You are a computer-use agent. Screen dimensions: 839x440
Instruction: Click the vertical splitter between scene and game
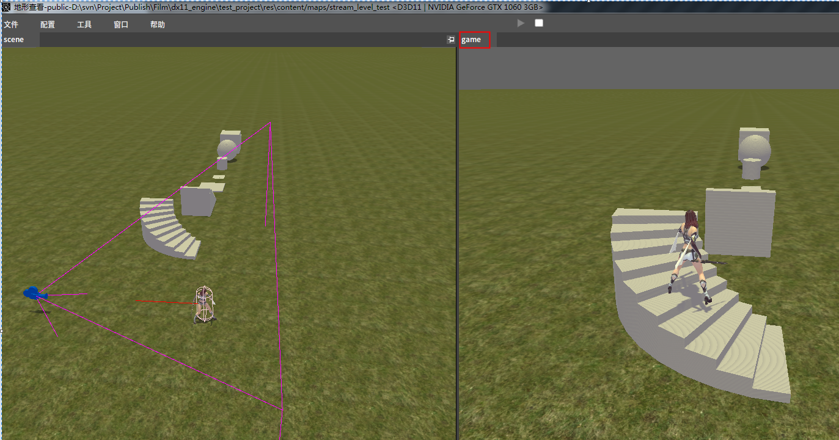tap(457, 244)
